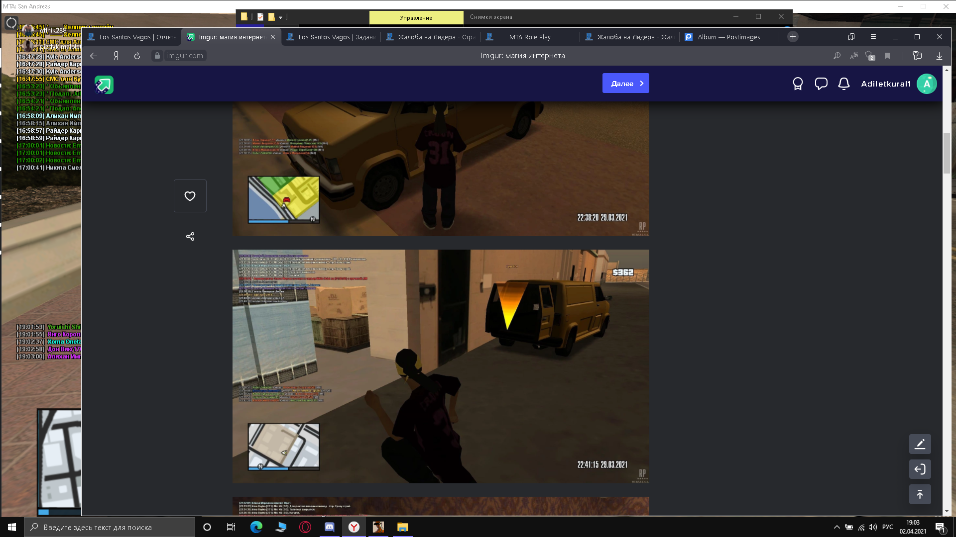956x537 pixels.
Task: Click the scroll-to-top arrow button
Action: tap(920, 494)
